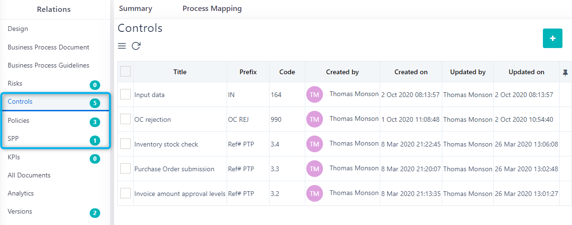Open the OC rejection control entry
Viewport: 572px width, 225px height.
coord(152,119)
